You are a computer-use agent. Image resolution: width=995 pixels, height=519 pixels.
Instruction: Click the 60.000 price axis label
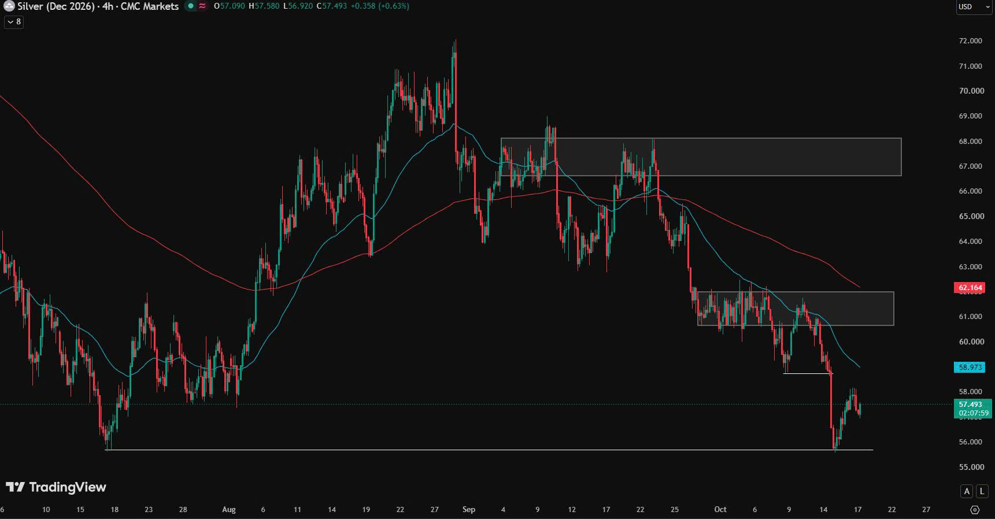(x=971, y=342)
